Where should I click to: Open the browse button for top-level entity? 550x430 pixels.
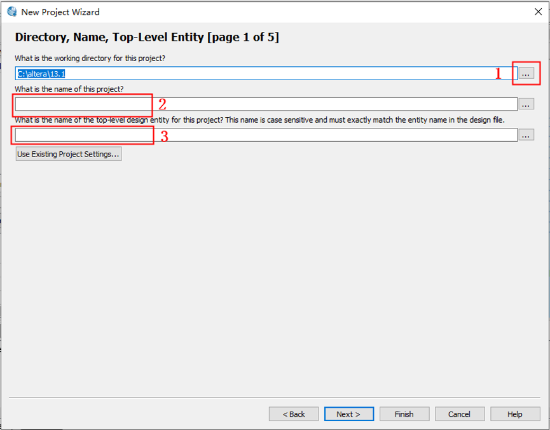click(526, 135)
